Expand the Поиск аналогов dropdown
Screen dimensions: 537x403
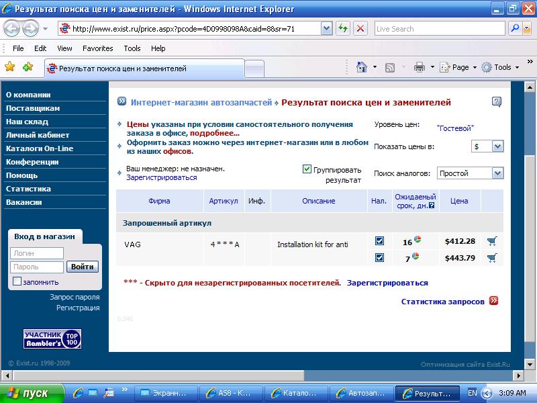[x=497, y=173]
